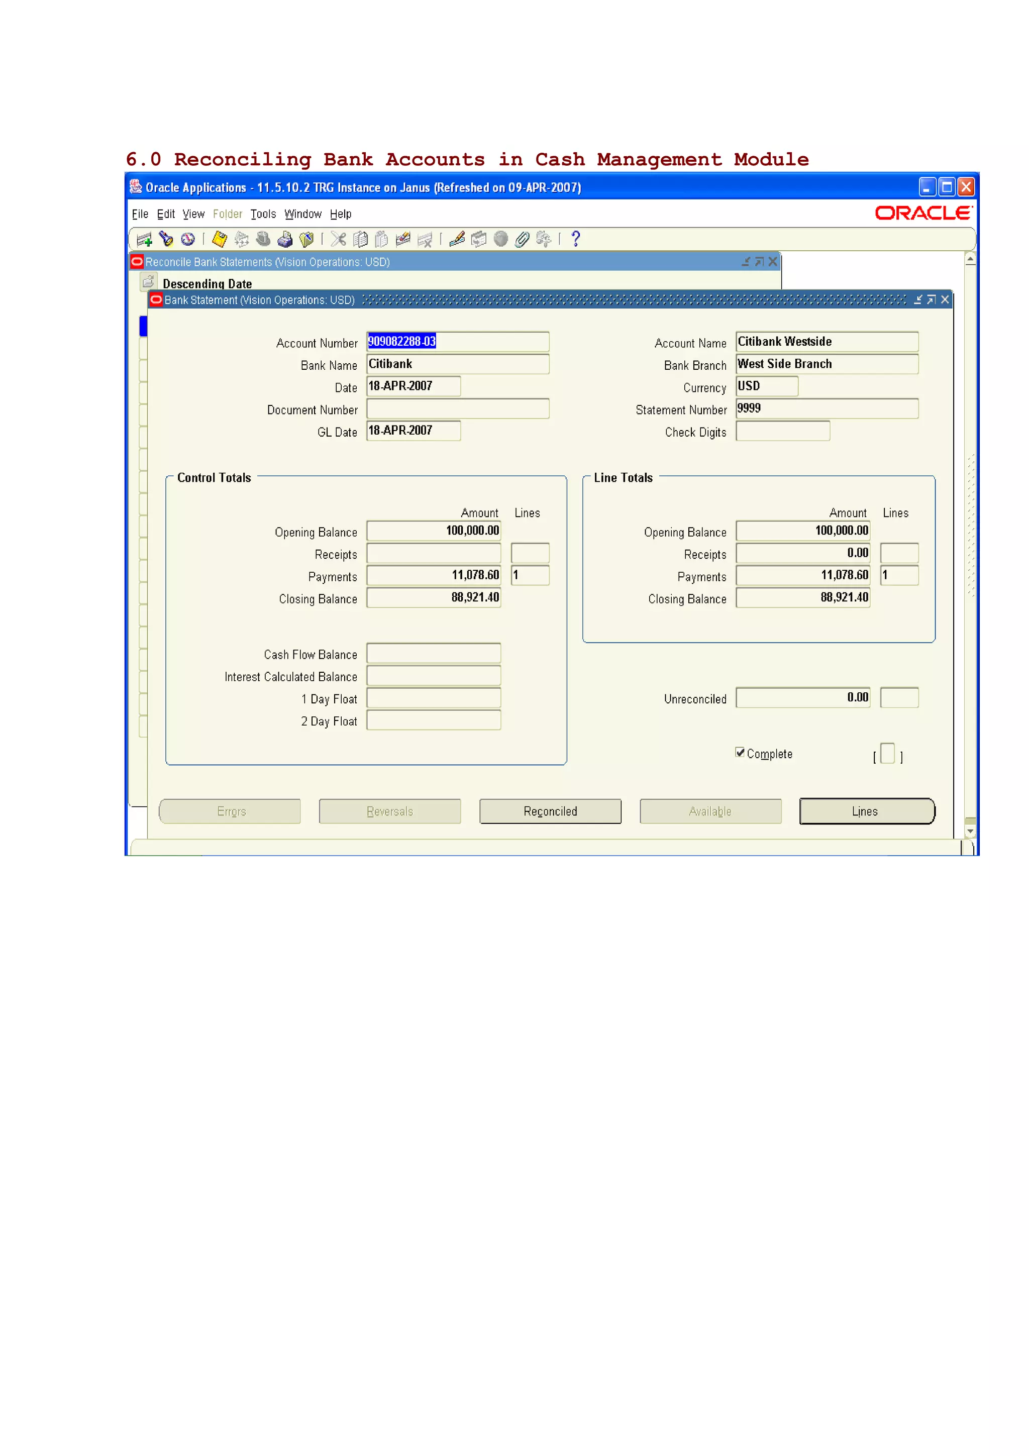Click the Zoom toolbar icon
This screenshot has width=1029, height=1456.
point(479,239)
